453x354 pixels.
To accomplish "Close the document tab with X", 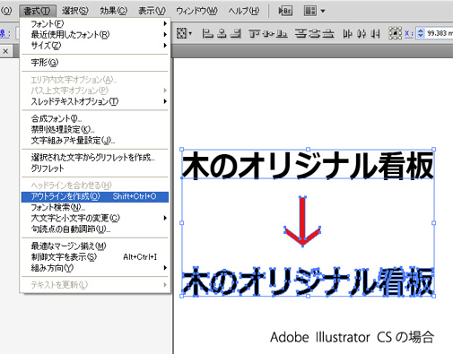I will 5,51.
